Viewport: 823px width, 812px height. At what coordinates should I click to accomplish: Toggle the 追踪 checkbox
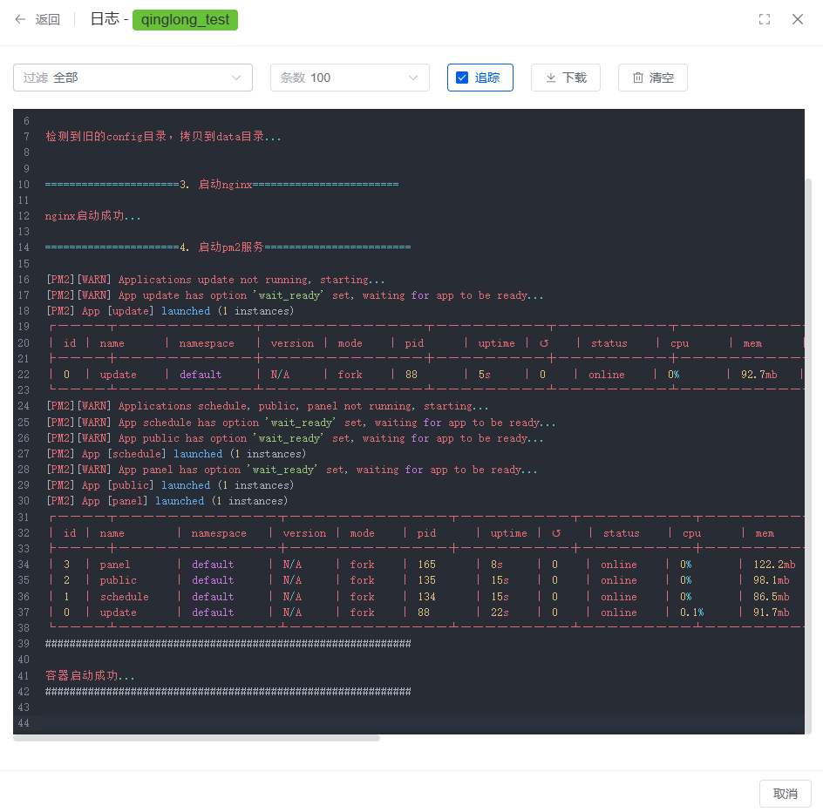[462, 78]
